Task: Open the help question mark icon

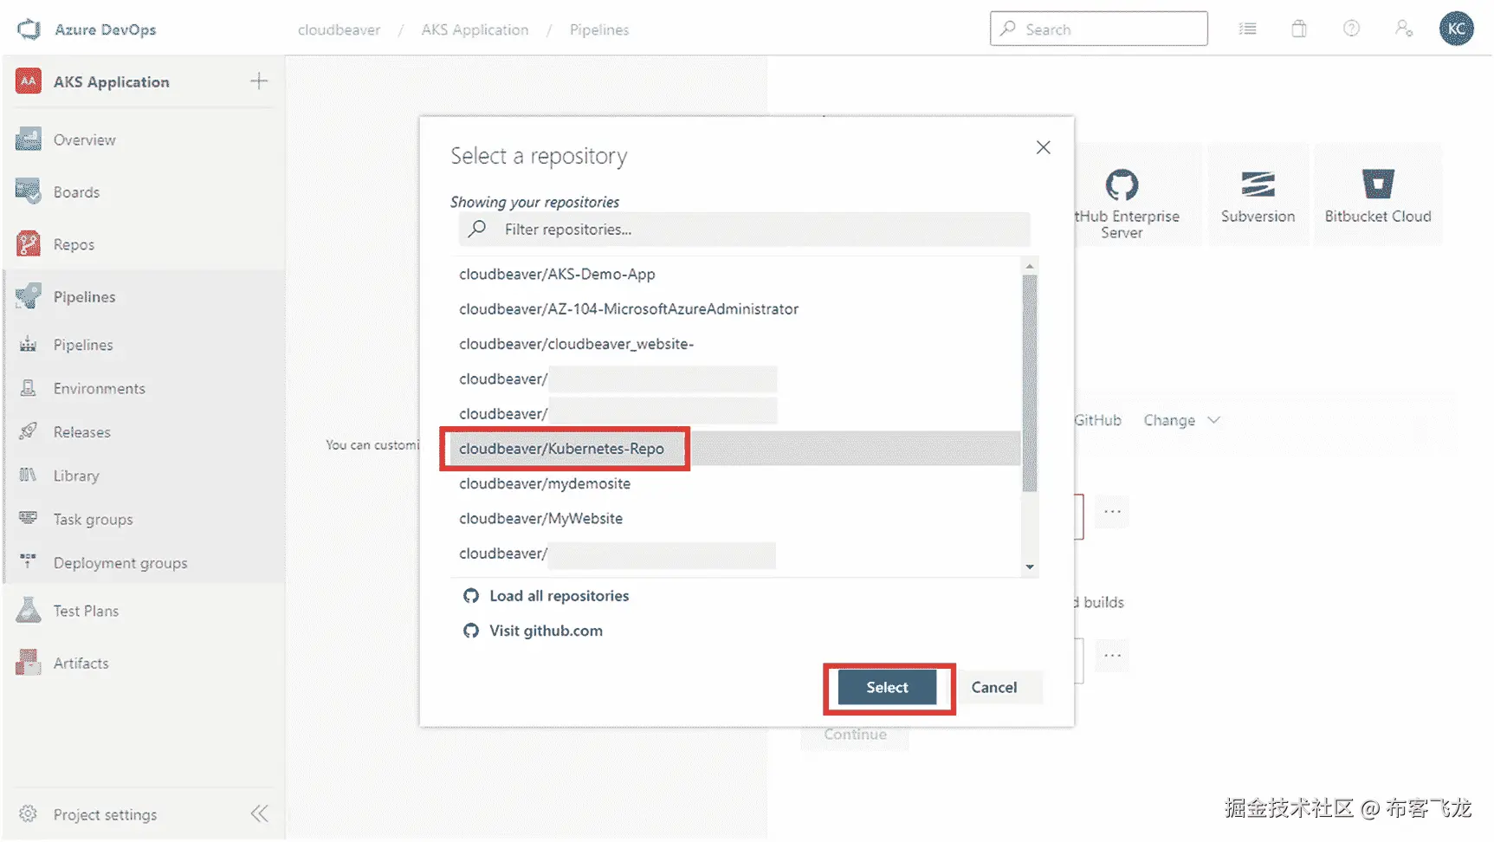Action: tap(1351, 29)
